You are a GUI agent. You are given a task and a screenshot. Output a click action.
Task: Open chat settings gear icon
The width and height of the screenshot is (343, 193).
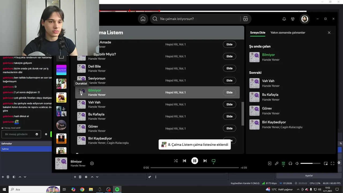[x=46, y=134]
